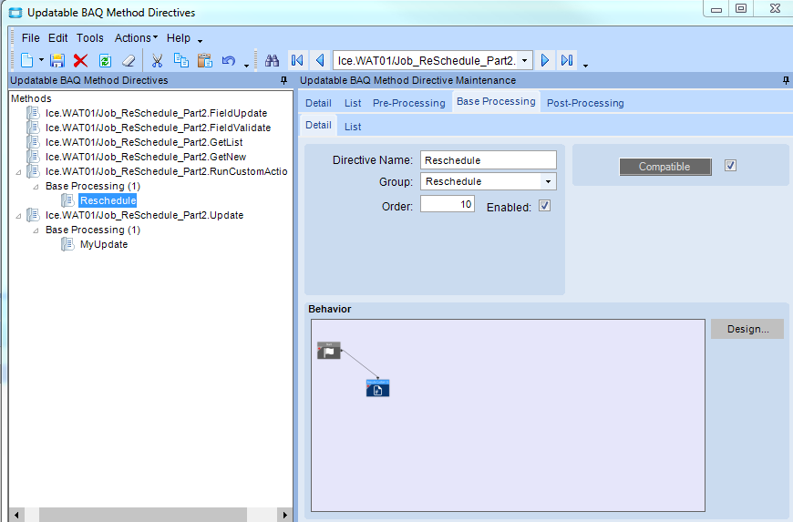This screenshot has width=793, height=522.
Task: Select the GetList method tree item
Action: pos(144,142)
